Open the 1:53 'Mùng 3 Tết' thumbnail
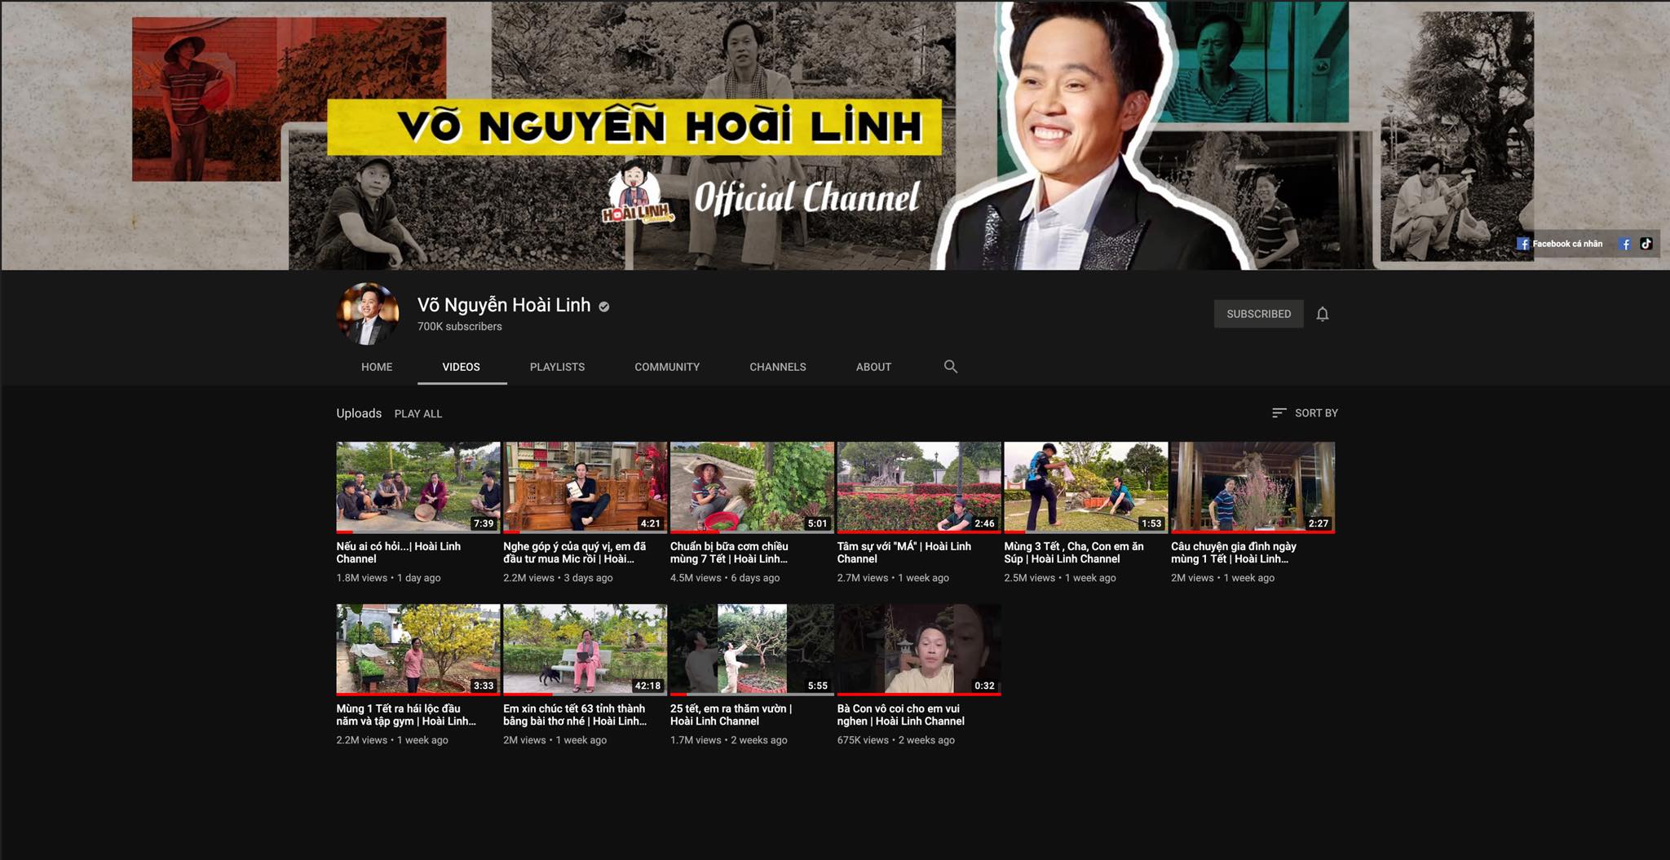Viewport: 1670px width, 860px height. tap(1086, 487)
